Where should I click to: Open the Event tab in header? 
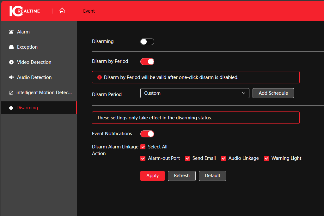coord(89,11)
